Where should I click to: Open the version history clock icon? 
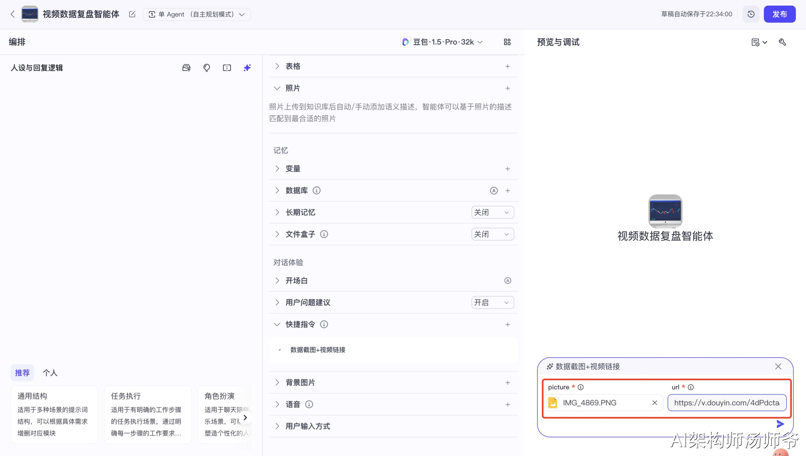click(751, 14)
